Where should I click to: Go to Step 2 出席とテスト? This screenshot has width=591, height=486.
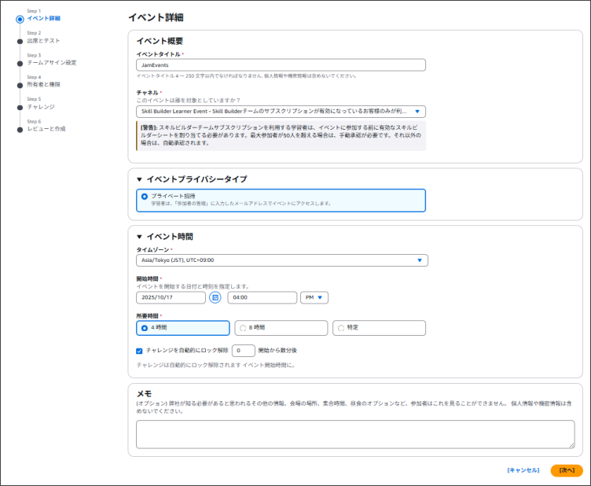43,40
